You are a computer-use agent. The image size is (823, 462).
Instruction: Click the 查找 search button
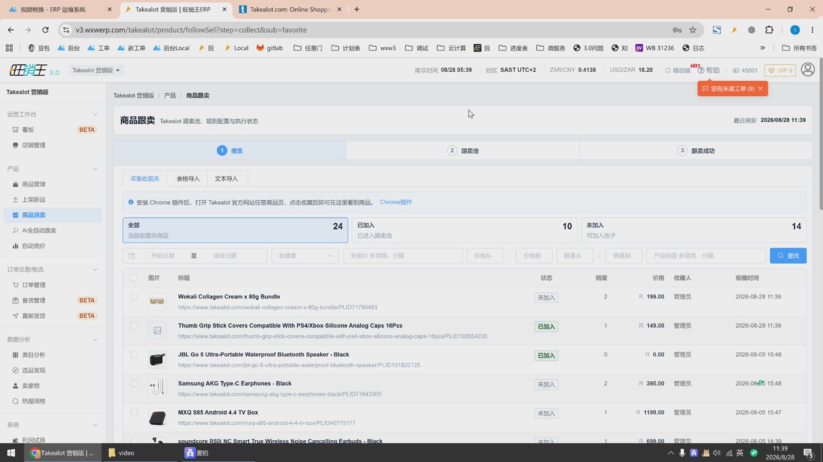(x=788, y=255)
